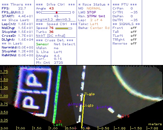This screenshot has width=163, height=130.
Task: Click the DsPan row
Action: 123,16
